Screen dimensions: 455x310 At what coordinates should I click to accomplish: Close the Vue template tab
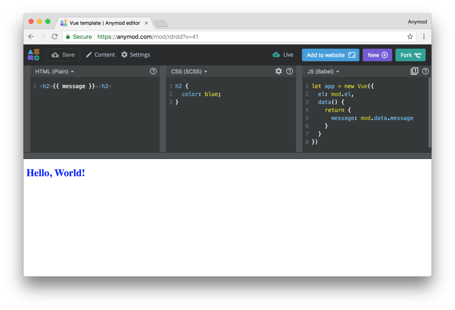(146, 23)
